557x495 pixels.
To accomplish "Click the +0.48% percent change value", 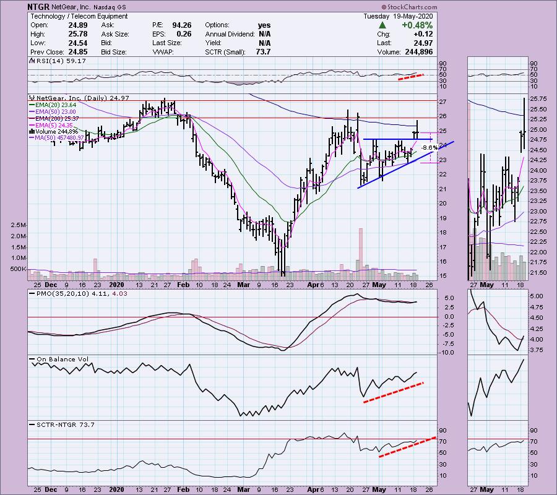I will [x=417, y=25].
